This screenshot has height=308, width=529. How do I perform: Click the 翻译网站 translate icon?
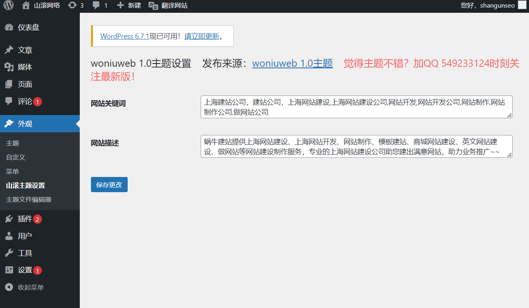coord(153,5)
